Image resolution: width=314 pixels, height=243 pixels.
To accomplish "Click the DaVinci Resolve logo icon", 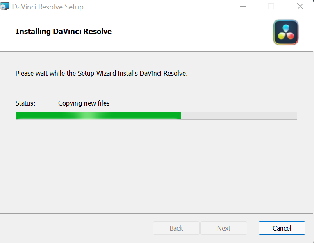I will pyautogui.click(x=286, y=32).
